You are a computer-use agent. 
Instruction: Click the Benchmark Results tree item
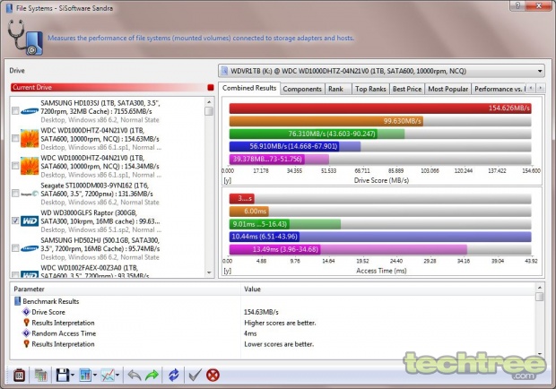[x=51, y=301]
